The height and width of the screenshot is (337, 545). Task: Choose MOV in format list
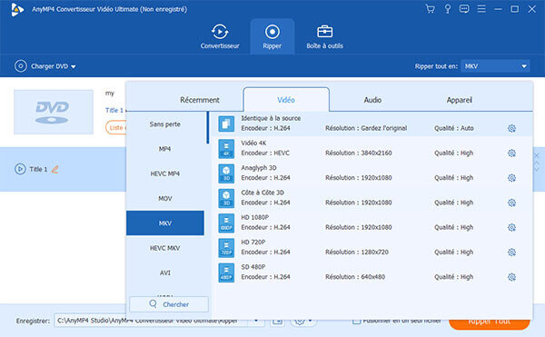coord(165,198)
